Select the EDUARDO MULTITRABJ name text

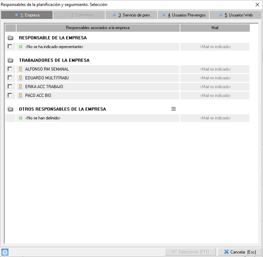tap(47, 78)
